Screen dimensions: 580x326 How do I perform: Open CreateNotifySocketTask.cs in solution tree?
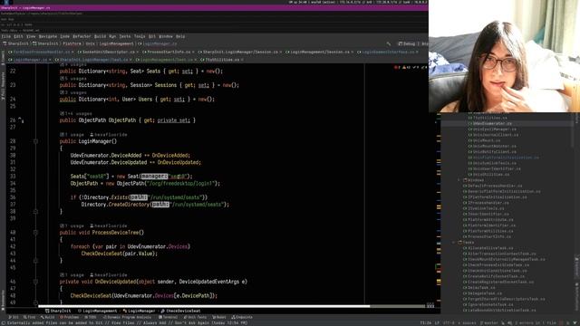click(493, 276)
